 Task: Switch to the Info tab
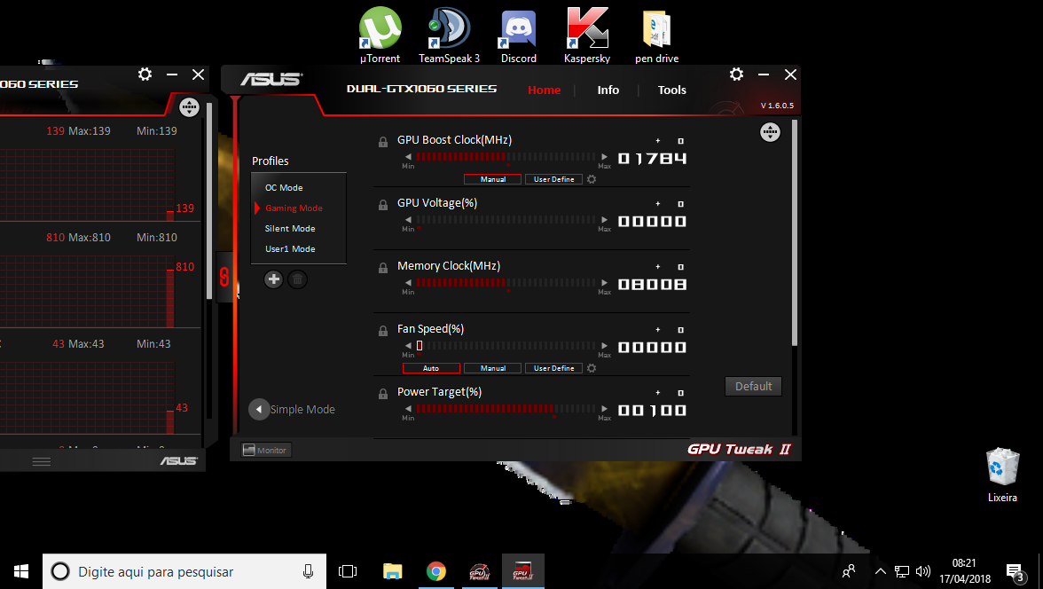coord(608,90)
